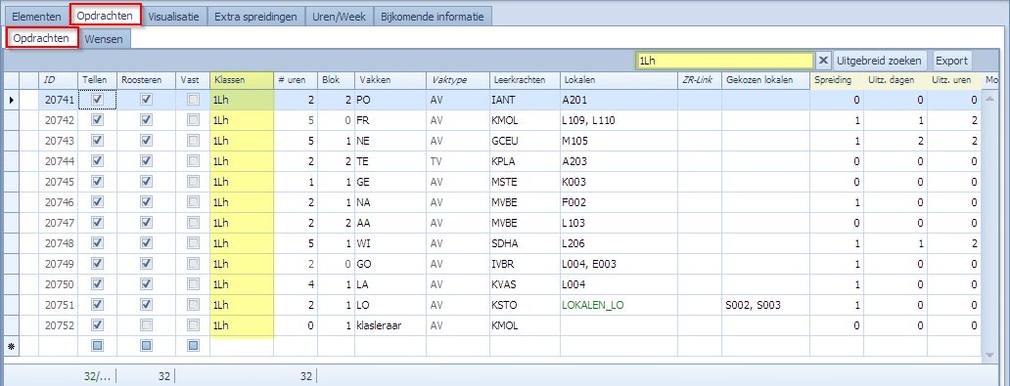Toggle Tellen checkbox for ID 20745

pos(97,182)
